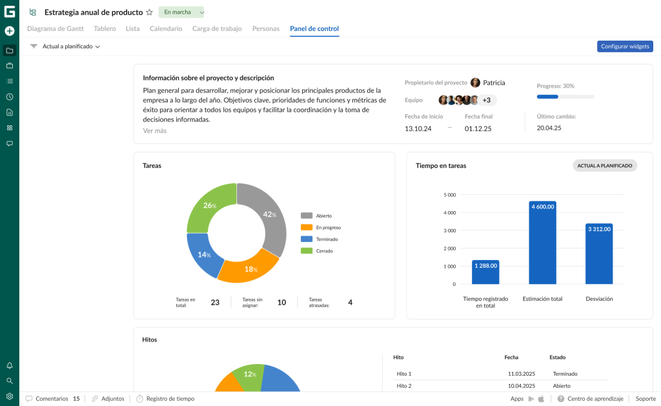Screen dimensions: 661x406
Task: Click the plus create button in sidebar
Action: (9, 31)
